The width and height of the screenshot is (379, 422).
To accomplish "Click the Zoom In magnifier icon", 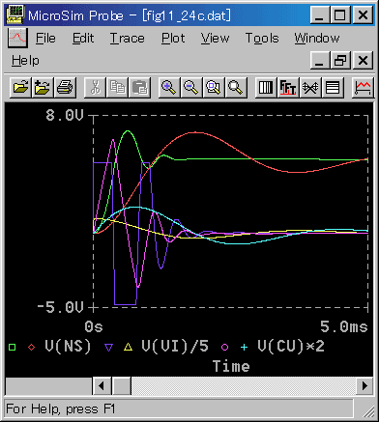I will click(x=169, y=87).
